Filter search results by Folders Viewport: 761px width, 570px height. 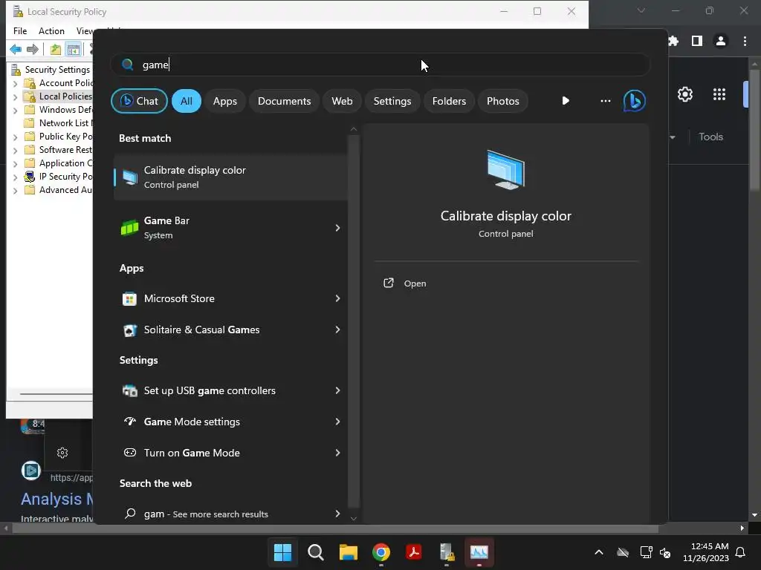[449, 101]
